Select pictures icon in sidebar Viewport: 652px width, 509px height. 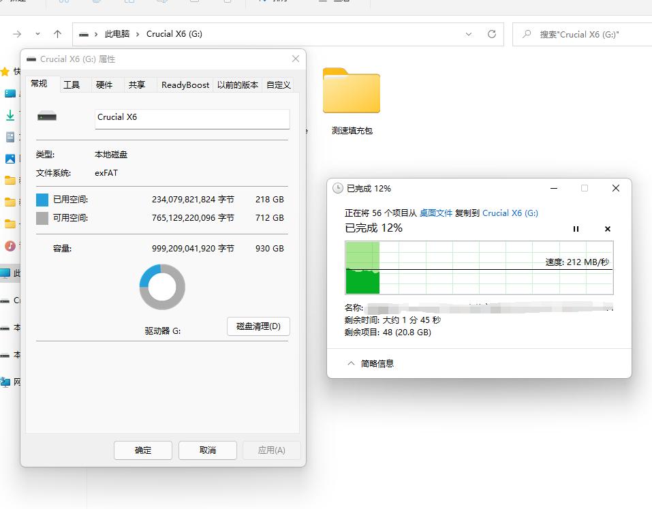[x=10, y=159]
